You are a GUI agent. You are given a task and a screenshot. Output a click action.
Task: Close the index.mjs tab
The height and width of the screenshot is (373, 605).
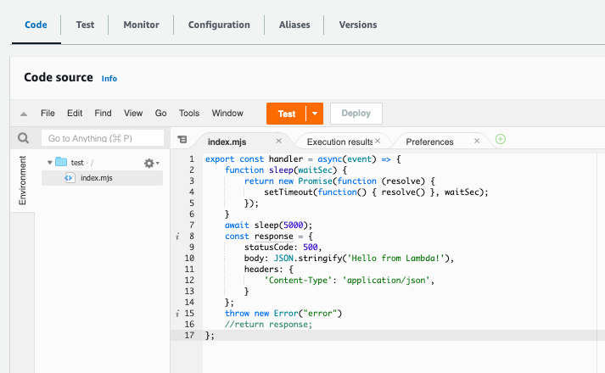[x=278, y=141]
